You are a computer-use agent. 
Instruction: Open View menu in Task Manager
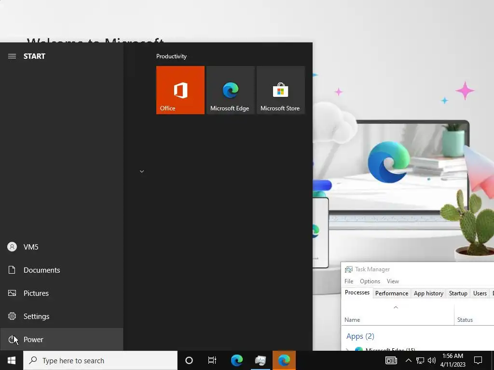coord(393,281)
